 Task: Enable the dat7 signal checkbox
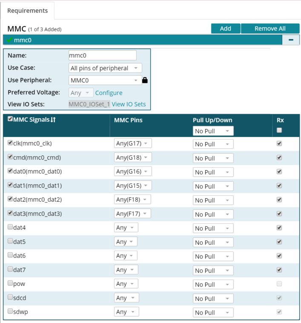coord(10,269)
